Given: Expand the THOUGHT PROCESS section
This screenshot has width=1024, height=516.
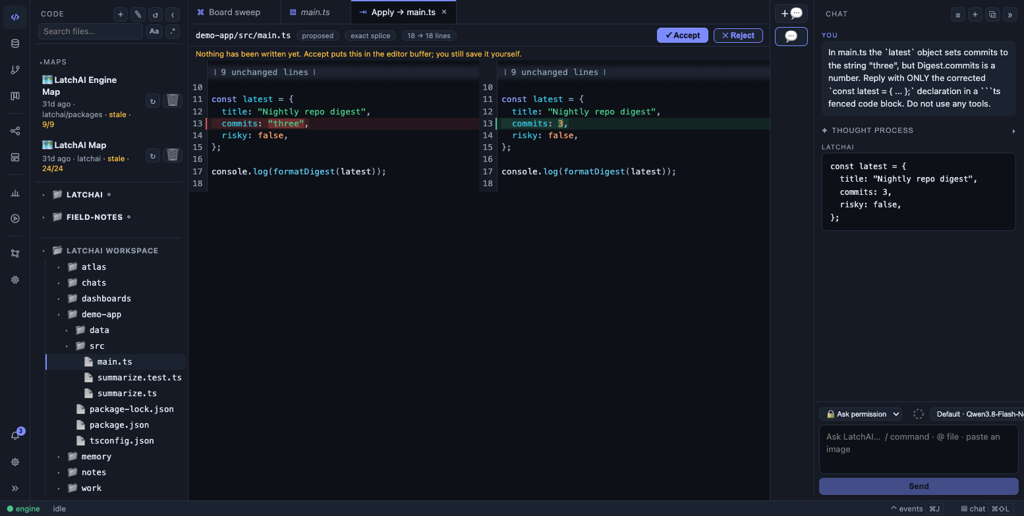Looking at the screenshot, I should [x=919, y=130].
